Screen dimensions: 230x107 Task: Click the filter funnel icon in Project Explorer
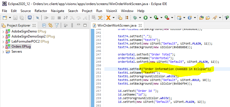coord(57,25)
